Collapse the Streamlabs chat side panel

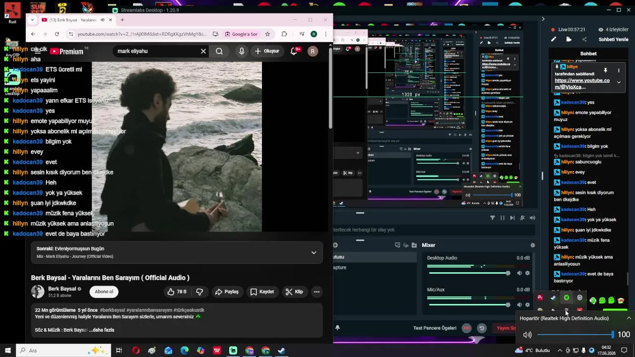click(x=543, y=19)
